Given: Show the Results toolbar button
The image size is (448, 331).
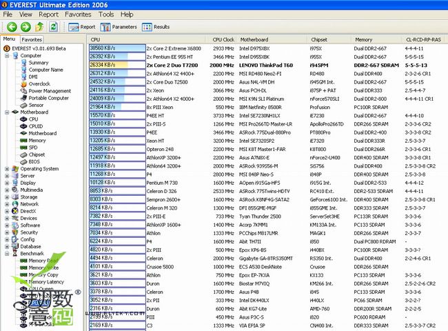Looking at the screenshot, I should click(x=156, y=27).
